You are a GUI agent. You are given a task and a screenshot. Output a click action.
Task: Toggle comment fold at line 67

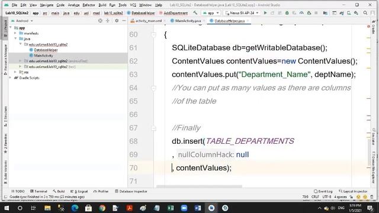[x=154, y=128]
